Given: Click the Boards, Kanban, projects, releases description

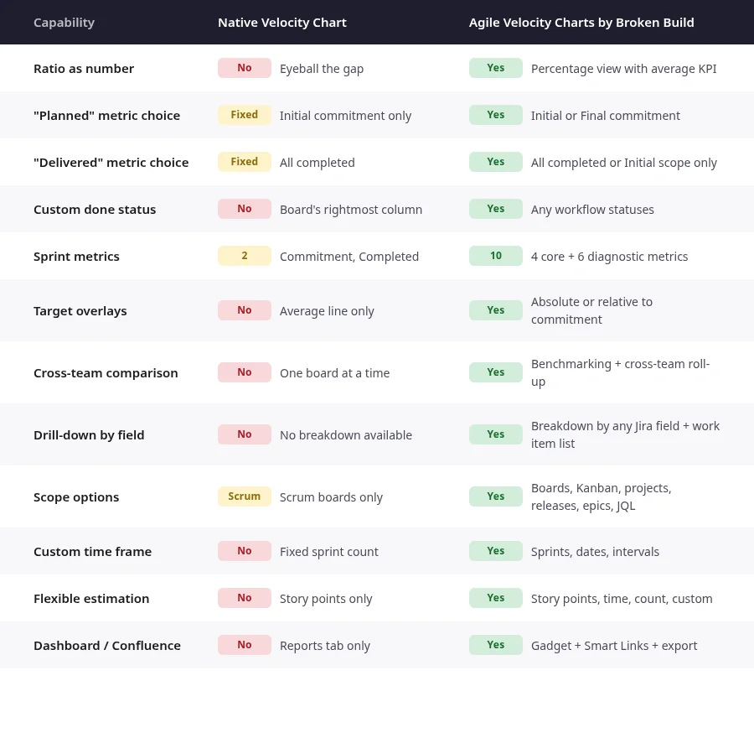Looking at the screenshot, I should point(601,496).
